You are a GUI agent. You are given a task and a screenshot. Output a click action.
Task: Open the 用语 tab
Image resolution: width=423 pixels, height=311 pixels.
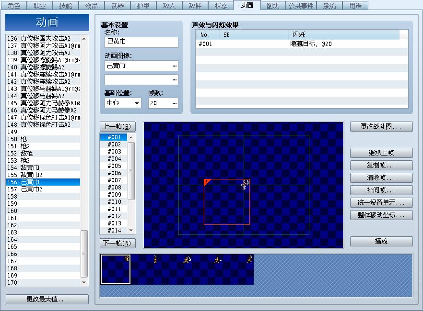(x=355, y=6)
